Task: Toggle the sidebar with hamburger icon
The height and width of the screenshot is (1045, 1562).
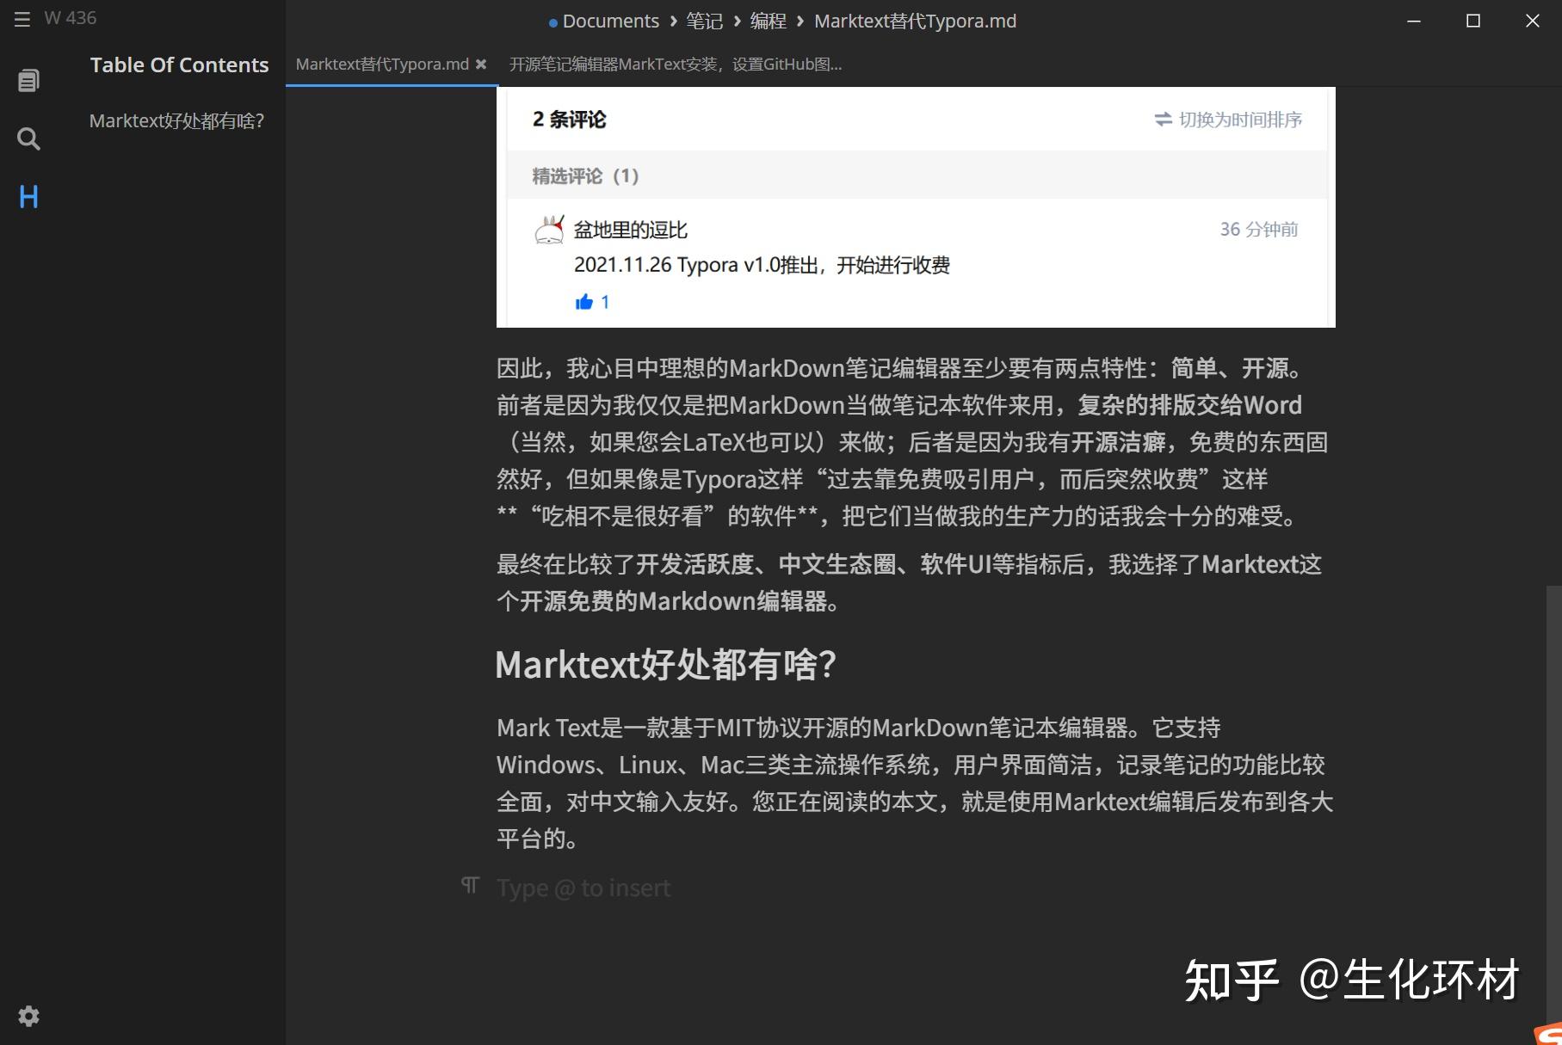Action: (x=22, y=19)
